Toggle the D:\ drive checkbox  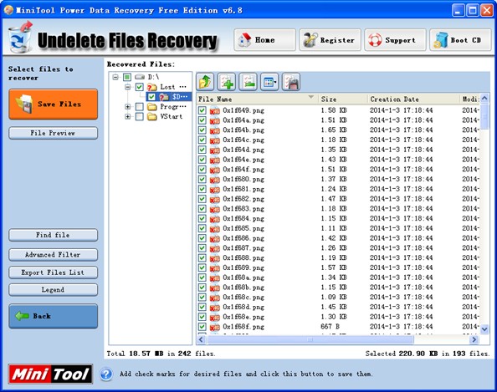coord(127,77)
